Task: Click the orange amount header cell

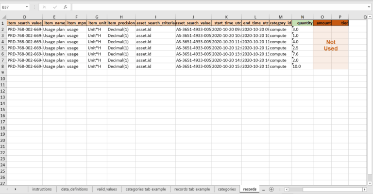Action: [323, 23]
